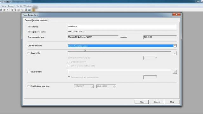Click the stop time spinner arrows
203x114 pixels.
coord(115,86)
